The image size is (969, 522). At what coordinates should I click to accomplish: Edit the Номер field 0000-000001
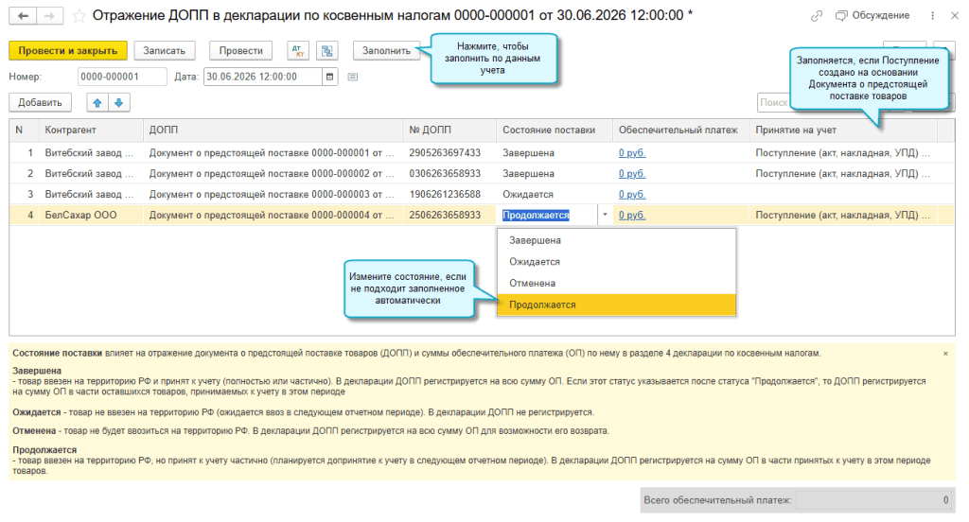pyautogui.click(x=122, y=77)
